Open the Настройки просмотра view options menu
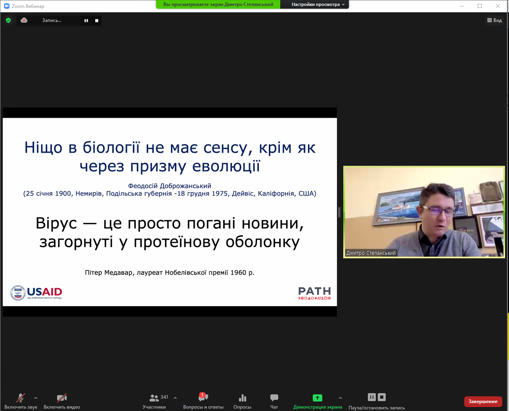509x411 pixels. [318, 4]
